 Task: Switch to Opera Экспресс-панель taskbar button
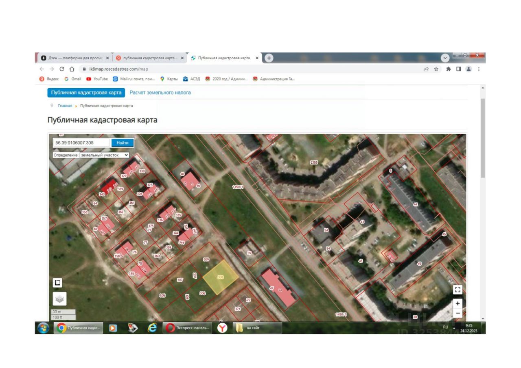(x=188, y=328)
